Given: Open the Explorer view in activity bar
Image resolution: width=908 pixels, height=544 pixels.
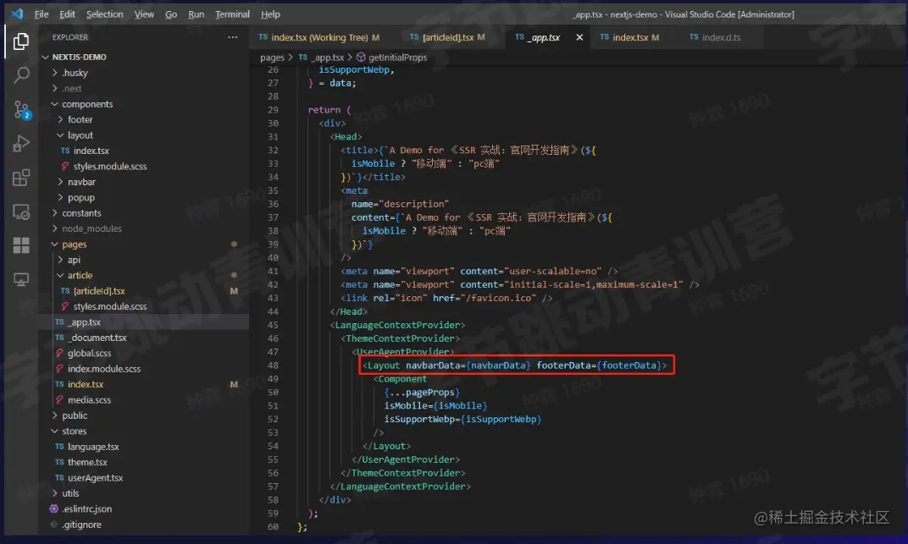Looking at the screenshot, I should [x=21, y=41].
